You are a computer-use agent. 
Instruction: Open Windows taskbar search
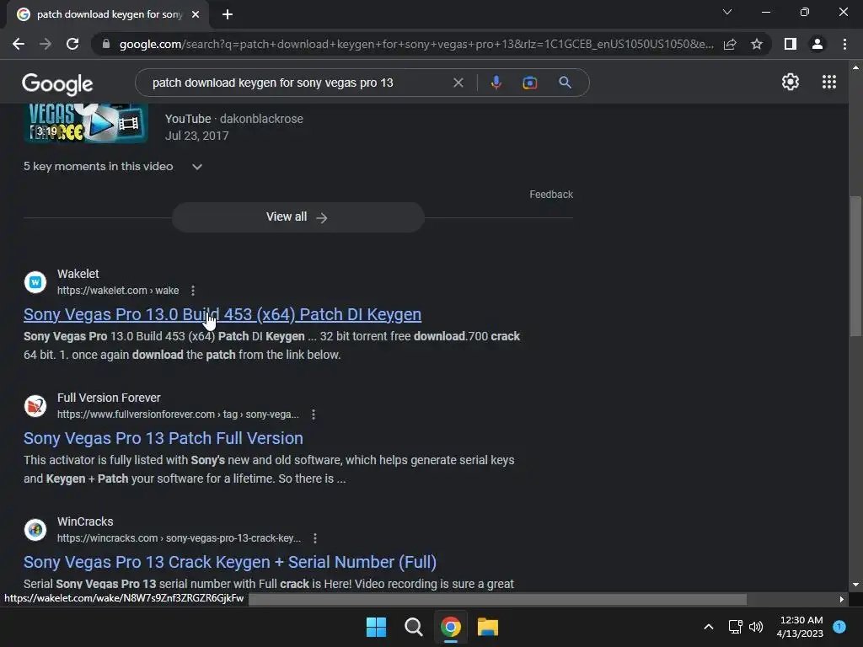click(x=413, y=627)
